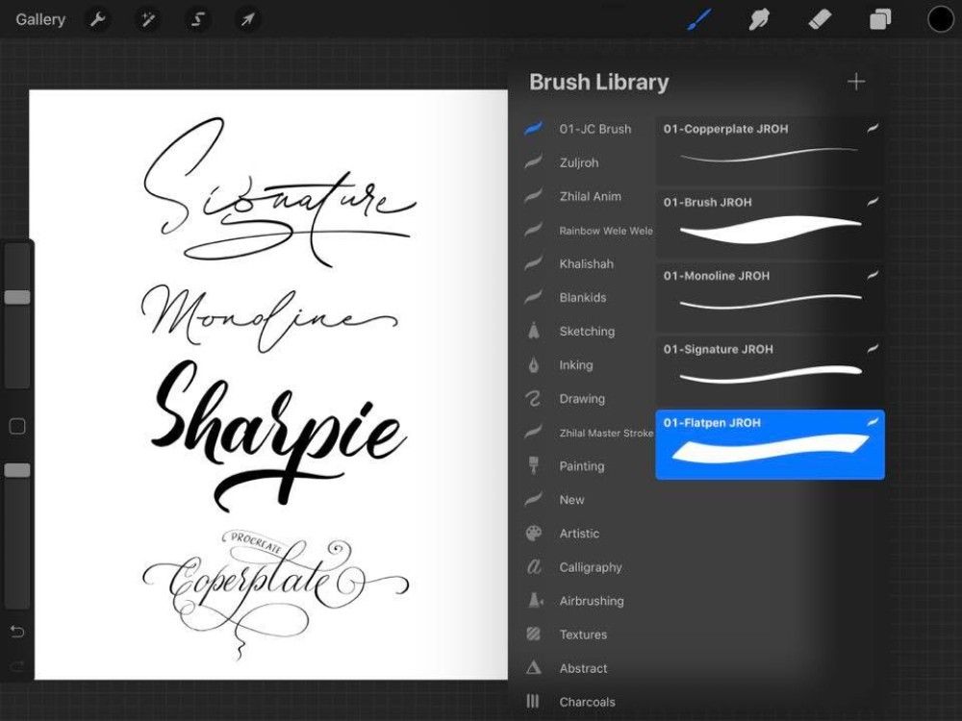The width and height of the screenshot is (962, 721).
Task: Choose the 01-Monoline JROH brush
Action: (770, 298)
